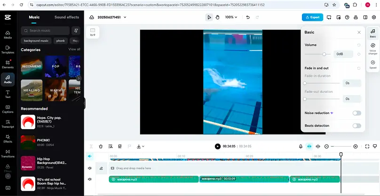The image size is (380, 196).
Task: Open the 100% zoom dropdown
Action: tap(231, 17)
